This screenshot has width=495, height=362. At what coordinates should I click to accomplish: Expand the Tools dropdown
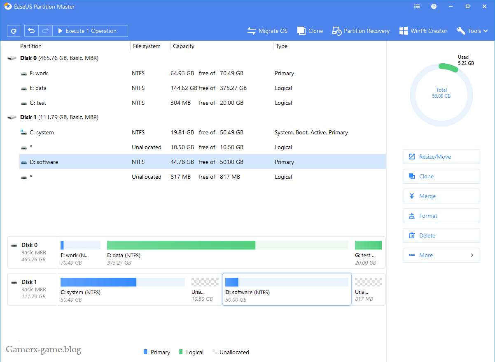coord(472,31)
